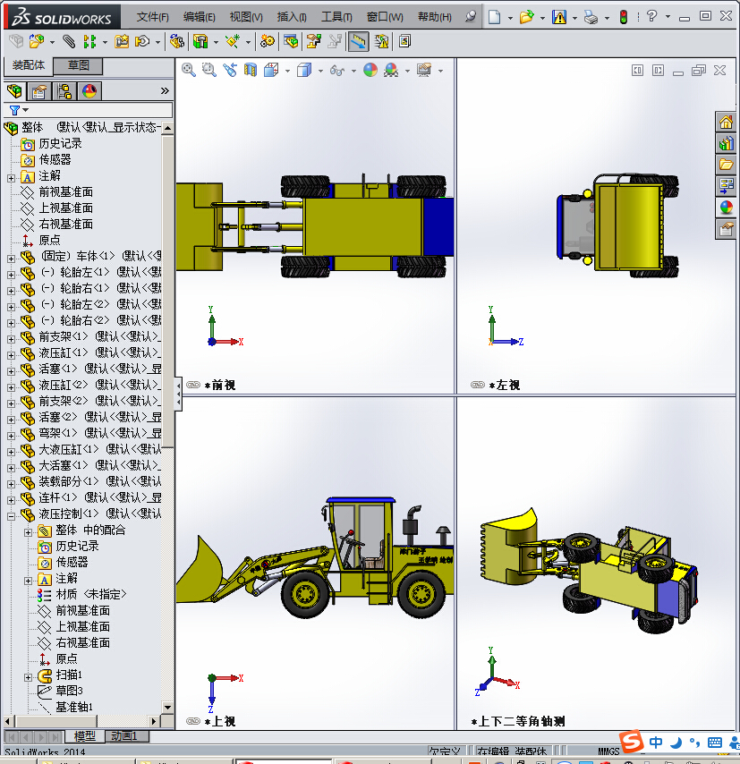Click the Edit Appearance color ball

(370, 70)
